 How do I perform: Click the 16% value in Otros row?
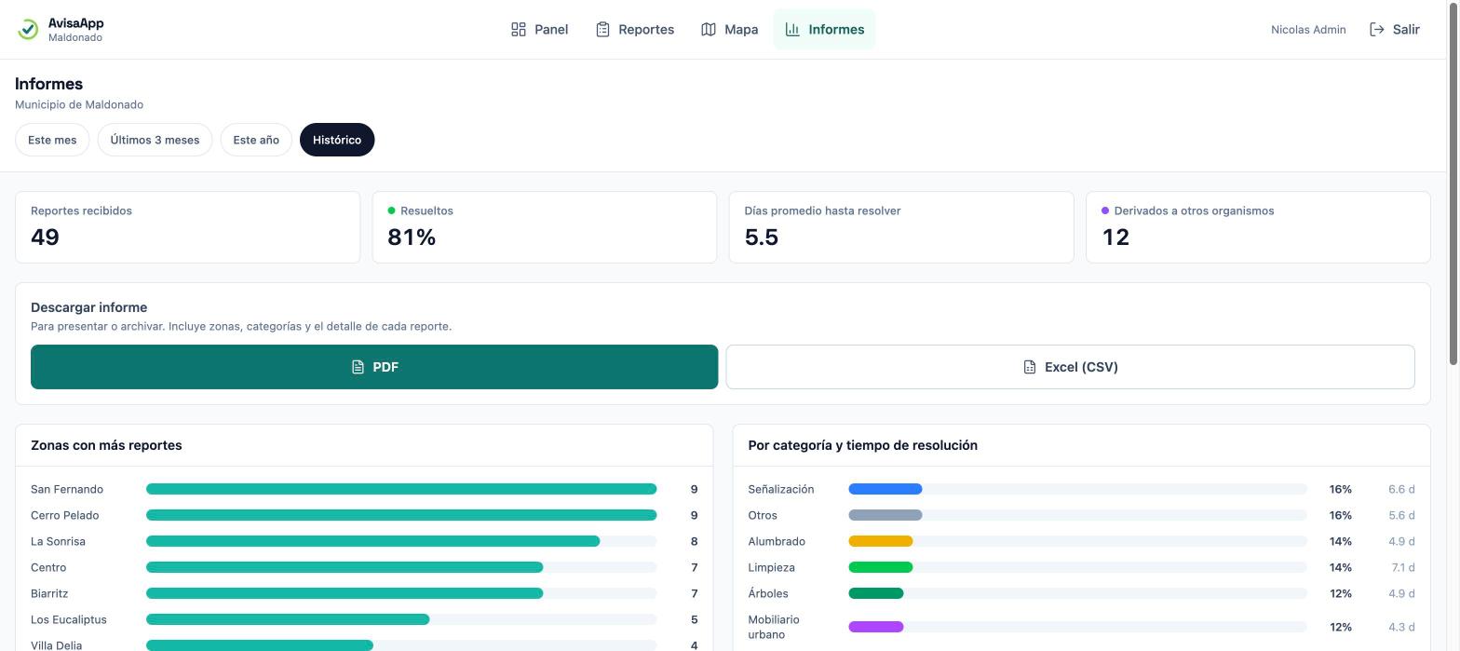tap(1341, 515)
